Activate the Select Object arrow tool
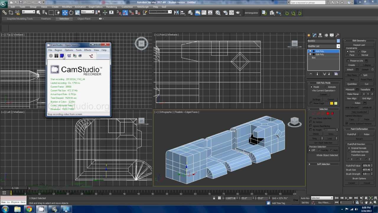 pos(38,12)
